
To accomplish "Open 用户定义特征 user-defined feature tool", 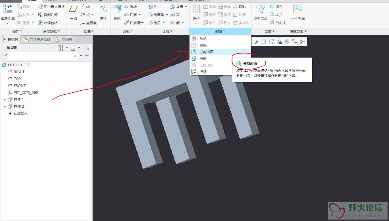I will 51,7.
